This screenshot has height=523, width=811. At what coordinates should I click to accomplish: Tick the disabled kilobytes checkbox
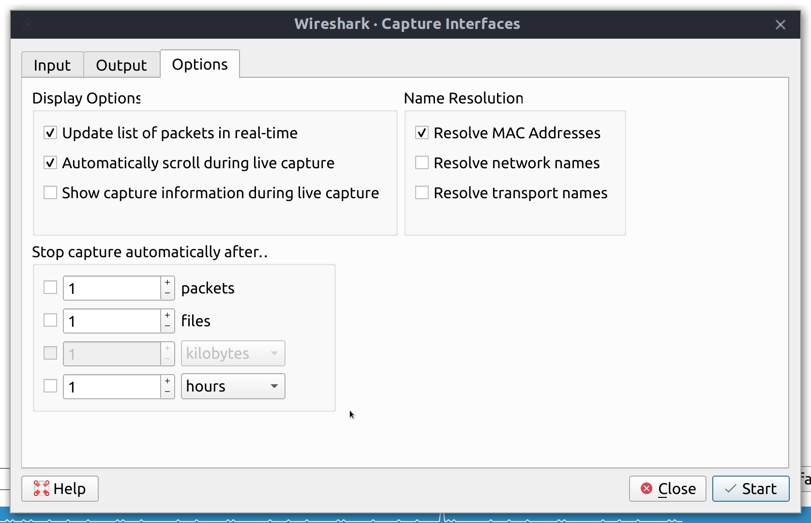point(50,353)
